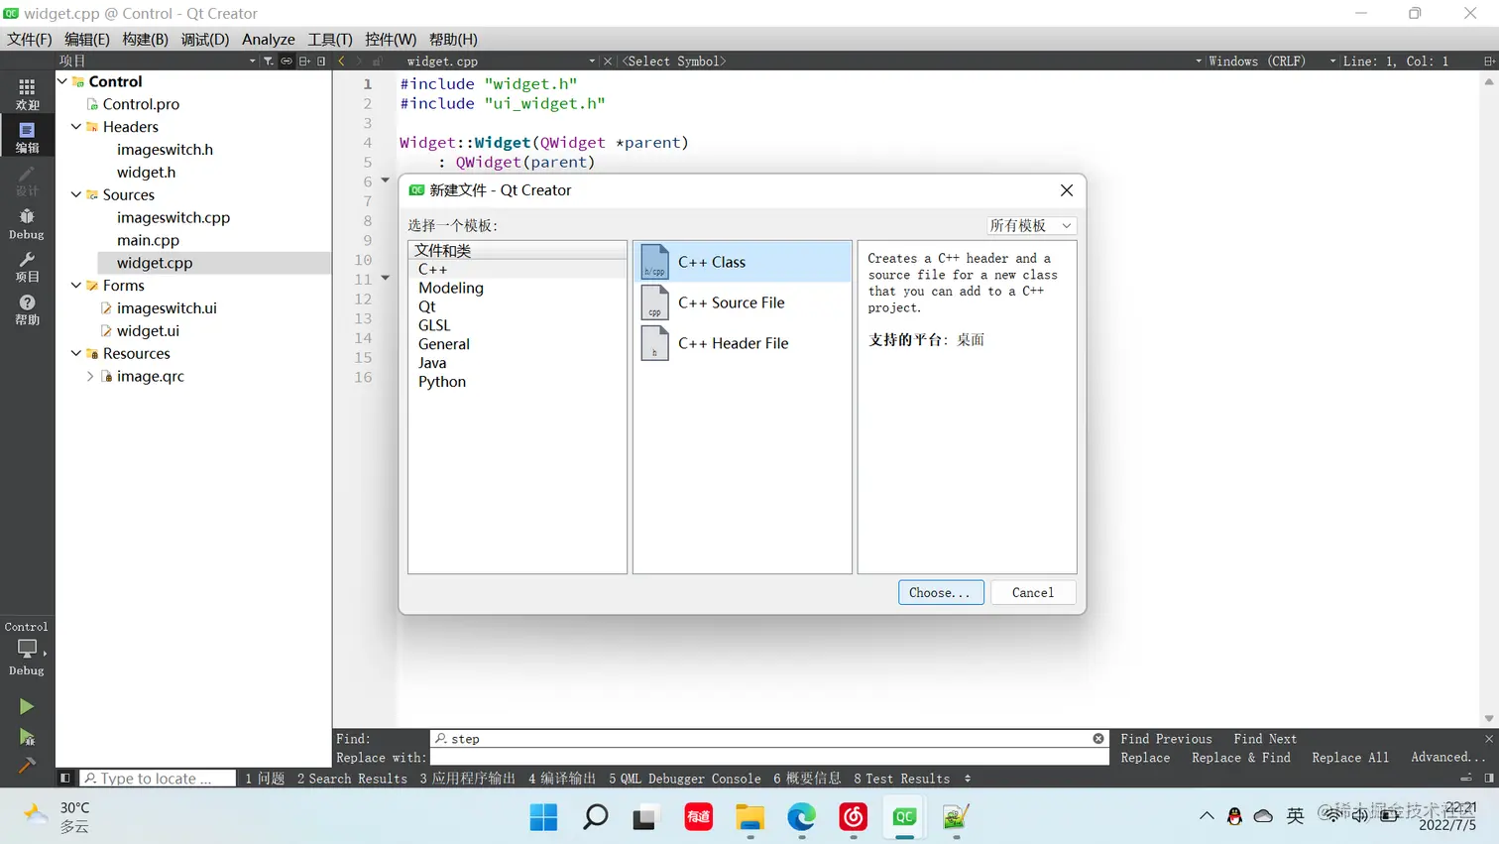Collapse the Forms folder
The width and height of the screenshot is (1499, 844).
(76, 286)
